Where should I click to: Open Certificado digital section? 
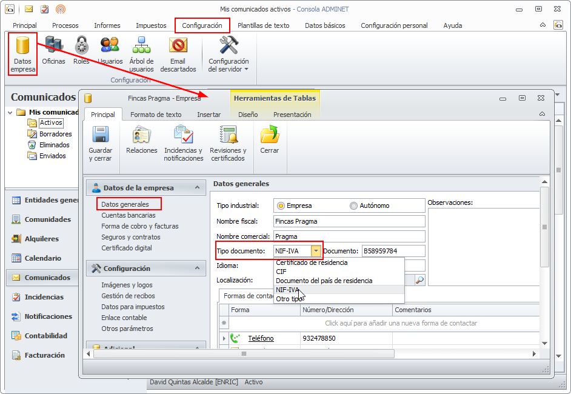pos(127,248)
